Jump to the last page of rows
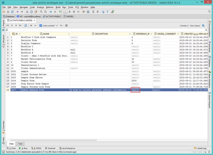This screenshot has width=213, height=155. pyautogui.click(x=20, y=25)
